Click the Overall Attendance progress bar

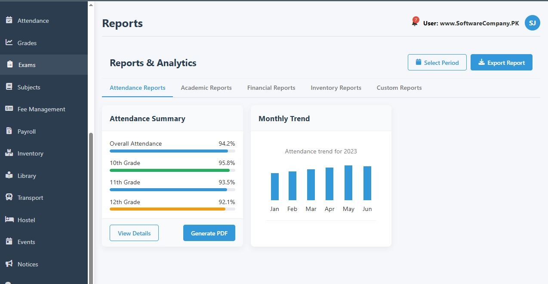(172, 151)
